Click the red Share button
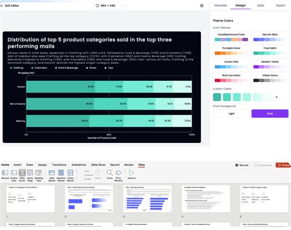The image size is (291, 230). (283, 165)
